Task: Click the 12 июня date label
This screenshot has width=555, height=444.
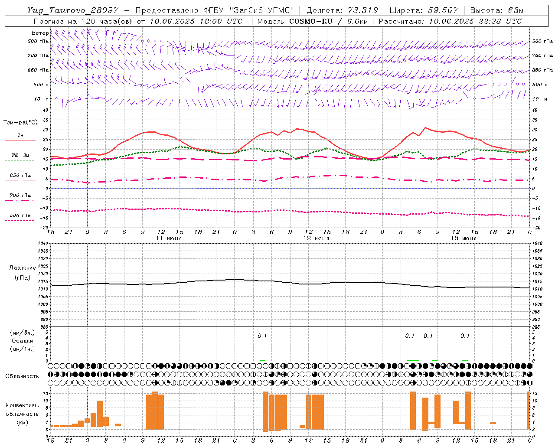Action: [316, 238]
